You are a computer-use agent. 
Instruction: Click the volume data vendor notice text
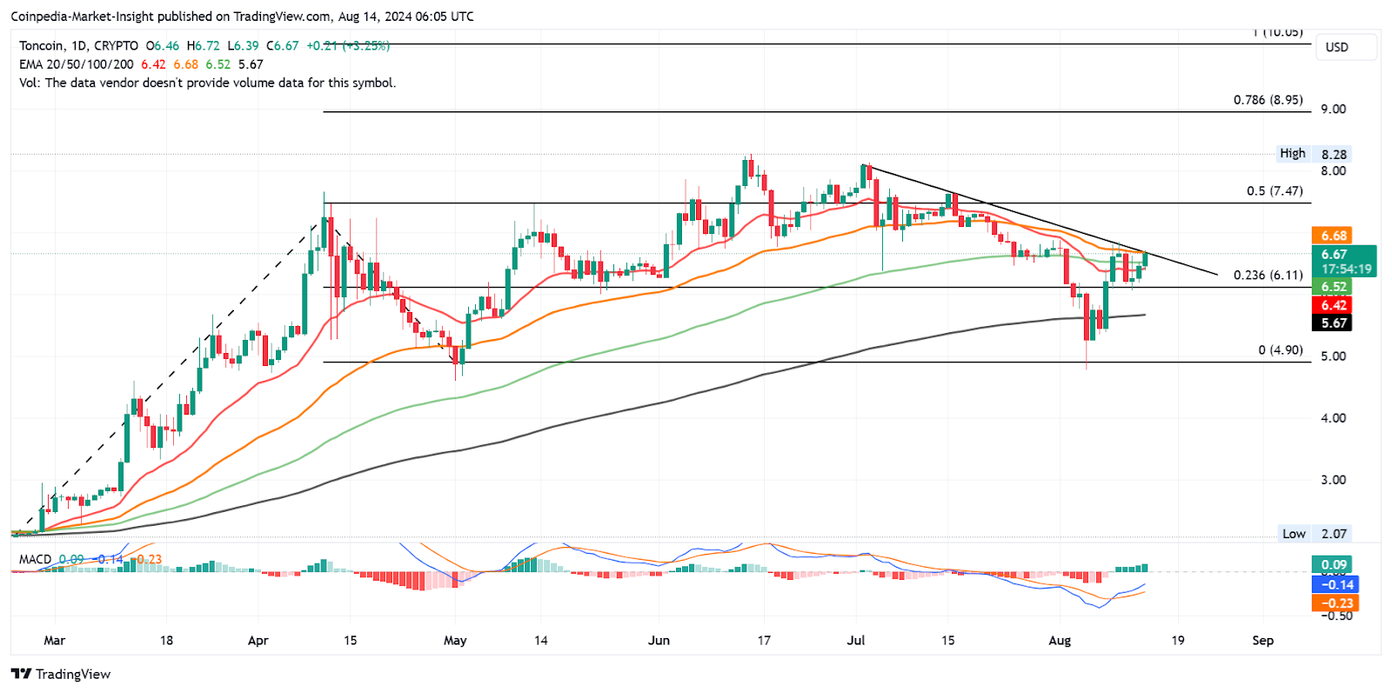(207, 83)
